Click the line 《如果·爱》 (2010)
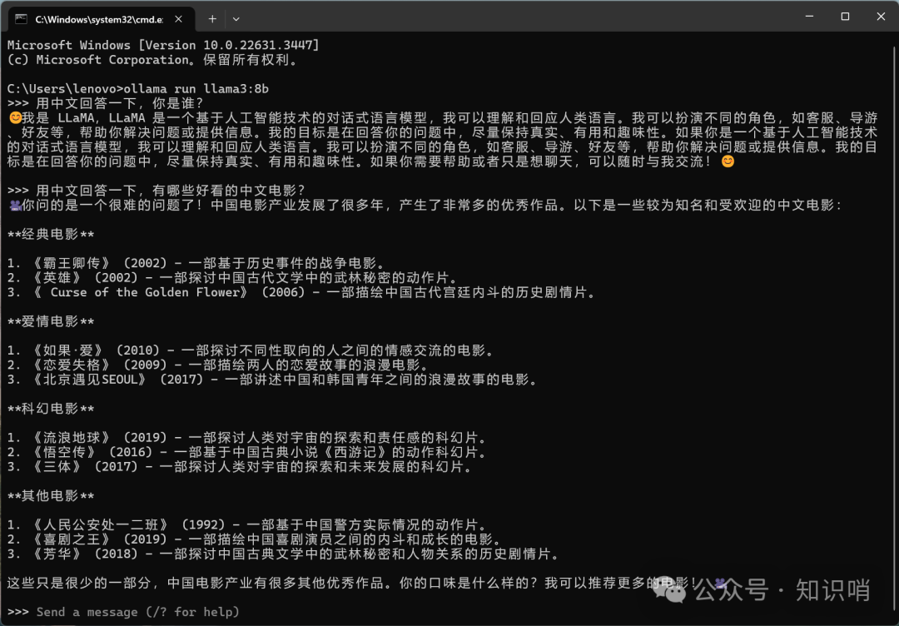The width and height of the screenshot is (899, 626). point(251,350)
